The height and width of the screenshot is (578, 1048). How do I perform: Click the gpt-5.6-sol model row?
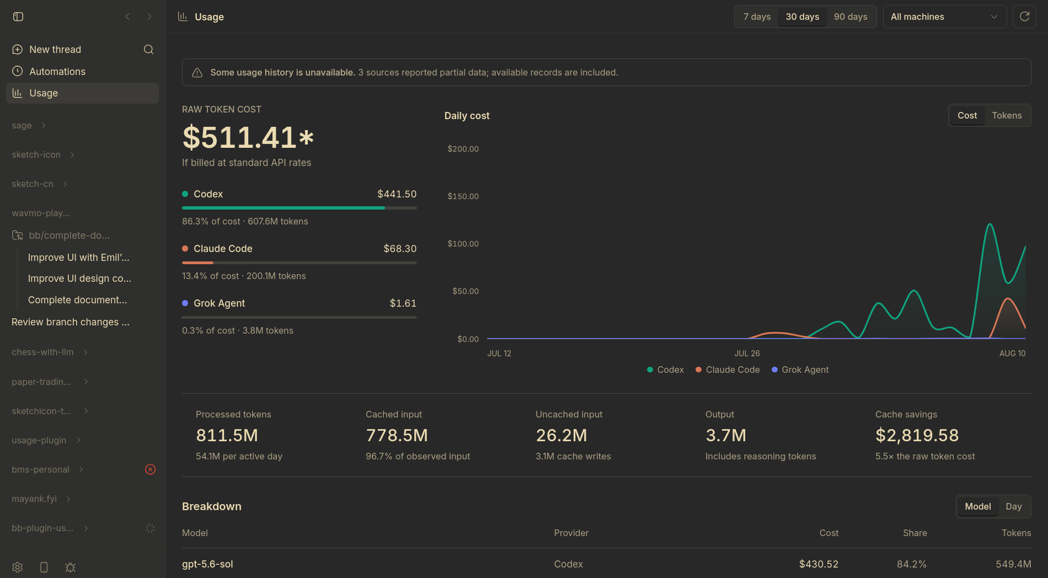pyautogui.click(x=607, y=564)
